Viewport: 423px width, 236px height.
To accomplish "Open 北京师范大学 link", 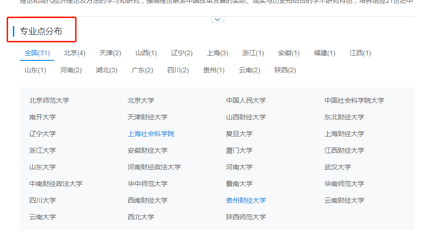I will [49, 100].
